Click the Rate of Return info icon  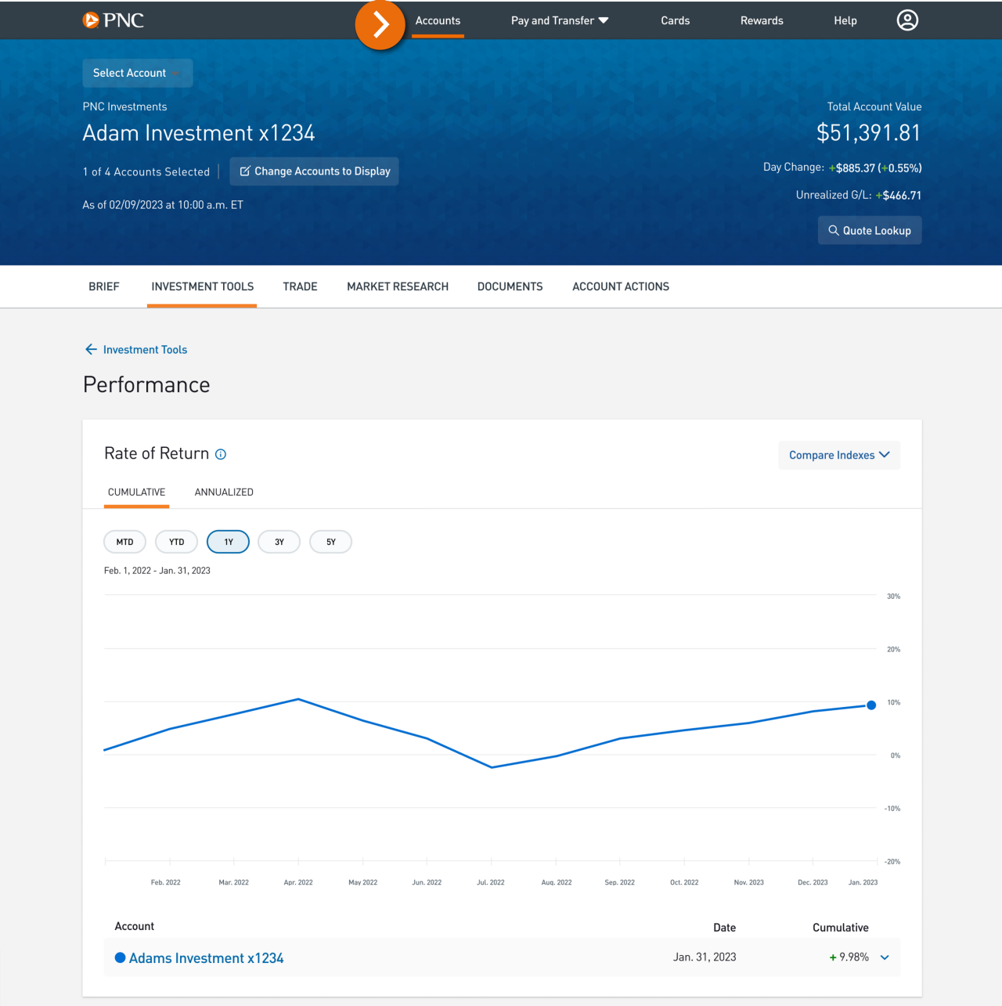(x=221, y=454)
